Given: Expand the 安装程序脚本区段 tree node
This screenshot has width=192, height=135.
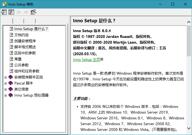Looking at the screenshot, I should pyautogui.click(x=6, y=77).
